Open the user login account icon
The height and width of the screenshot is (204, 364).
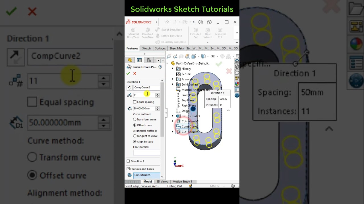201,22
